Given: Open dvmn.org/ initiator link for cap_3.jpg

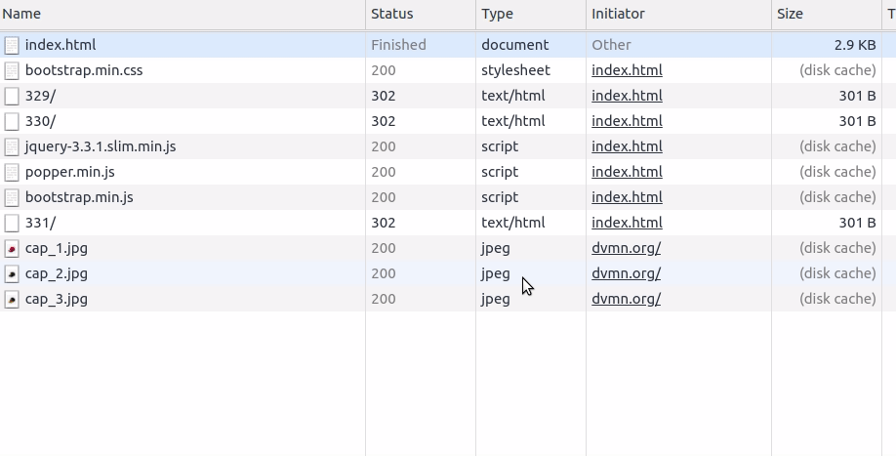Looking at the screenshot, I should (627, 299).
